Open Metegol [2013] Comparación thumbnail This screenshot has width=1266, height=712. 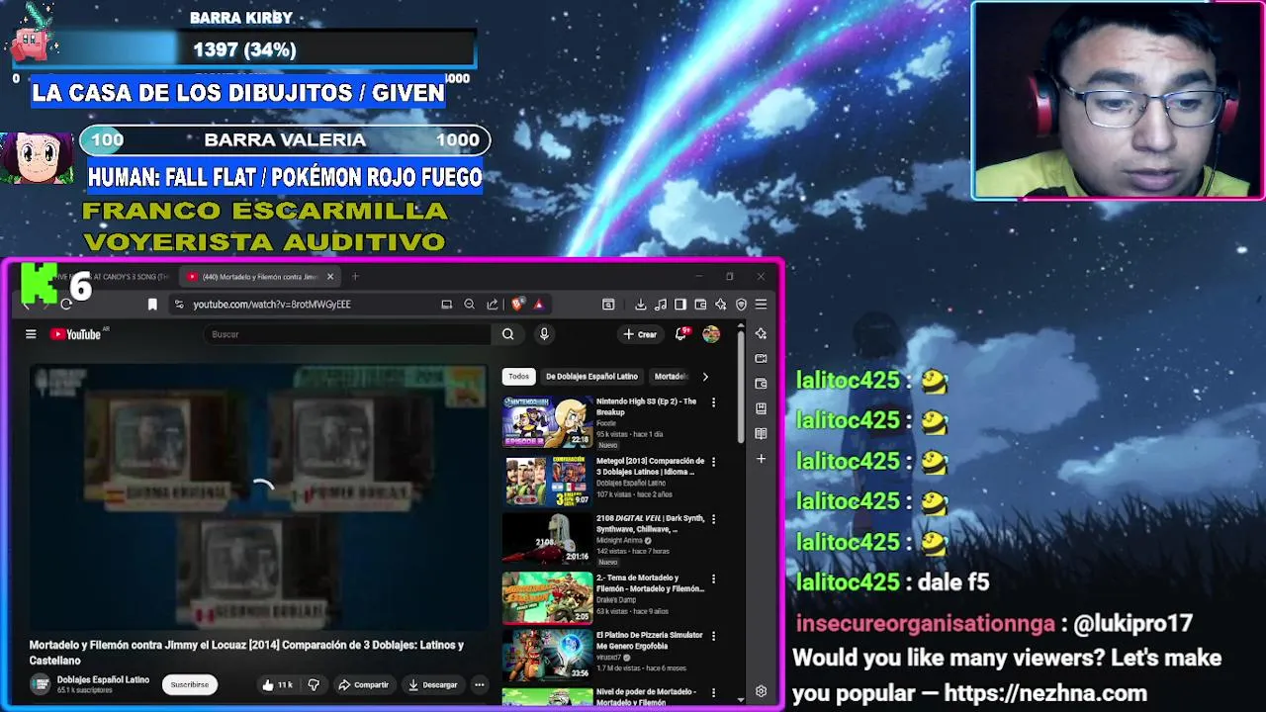[547, 481]
